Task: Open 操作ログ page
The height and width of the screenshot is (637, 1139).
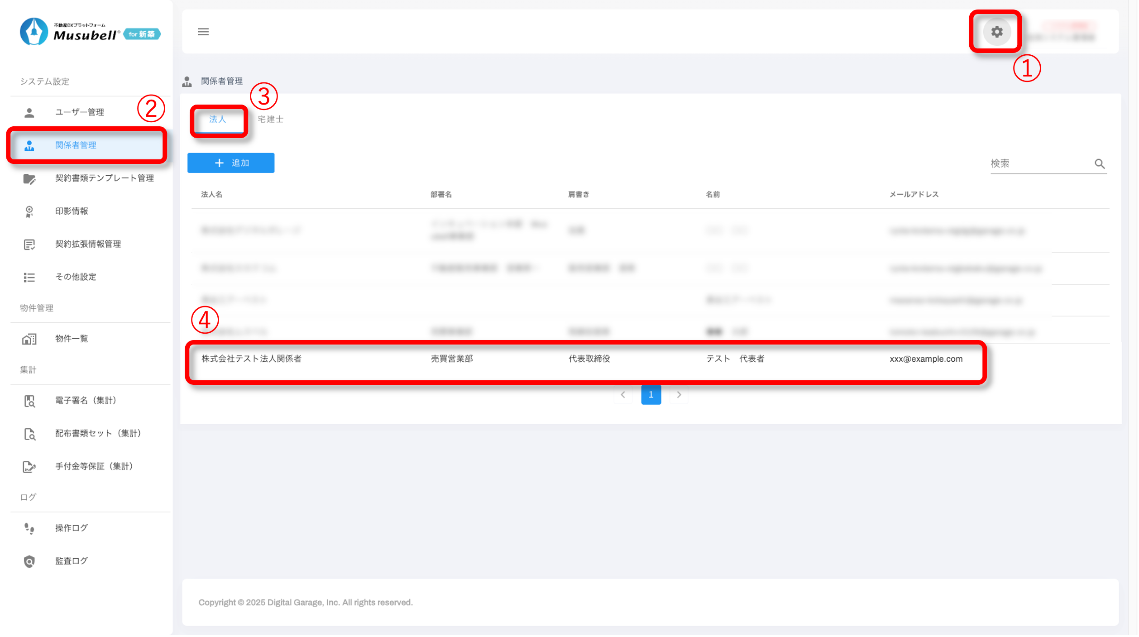Action: [x=72, y=528]
